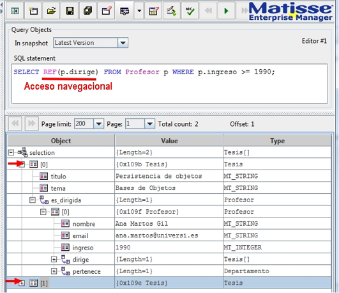
Task: Click the dirige relationship icon
Action: tap(66, 259)
